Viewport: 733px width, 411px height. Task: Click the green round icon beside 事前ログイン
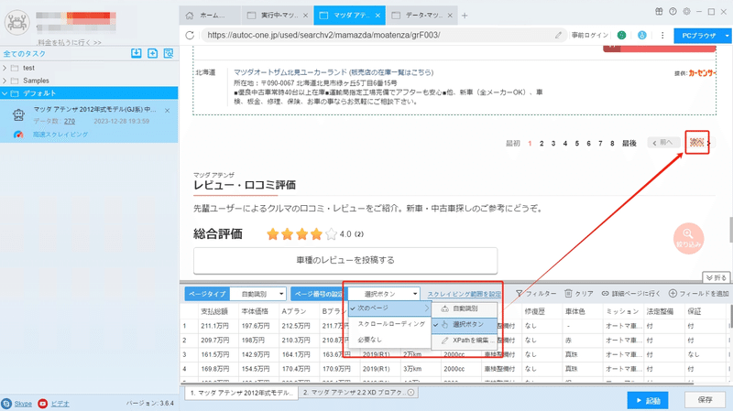click(x=621, y=35)
